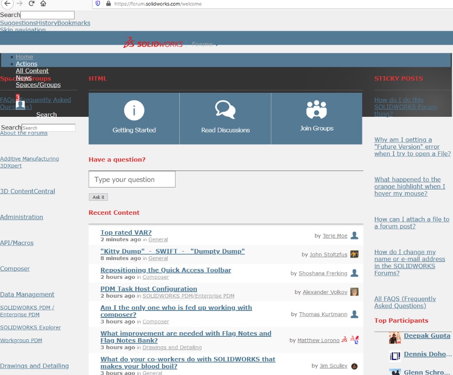Open the SOLIDWORKS Explorer link
This screenshot has width=453, height=375.
(30, 327)
